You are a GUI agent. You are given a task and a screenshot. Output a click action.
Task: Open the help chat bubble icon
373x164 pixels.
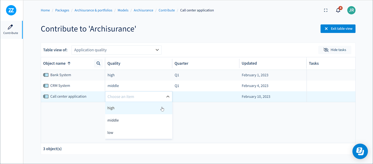360,151
